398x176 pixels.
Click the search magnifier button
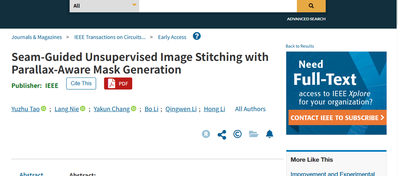(x=311, y=6)
